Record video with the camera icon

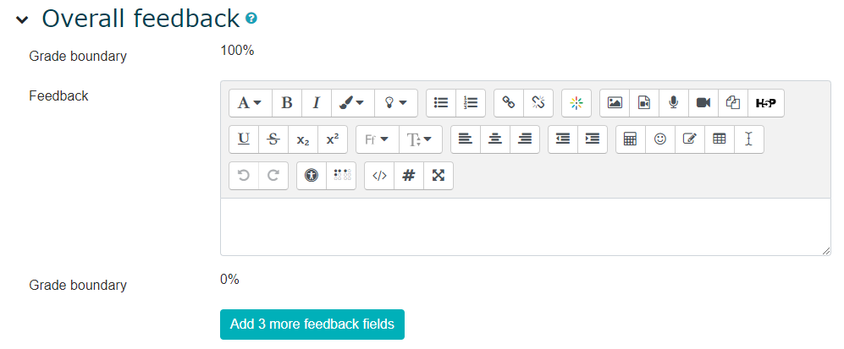[x=703, y=103]
